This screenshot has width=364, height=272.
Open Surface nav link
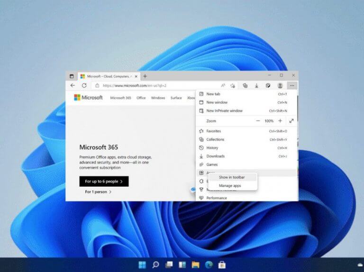coord(176,98)
